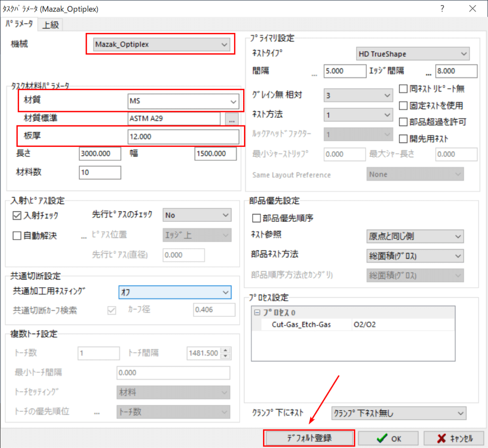Click the 材質標準 ASTM A29 field

pyautogui.click(x=174, y=119)
